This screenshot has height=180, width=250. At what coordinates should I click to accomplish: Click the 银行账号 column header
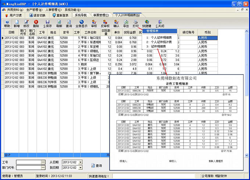[189, 33]
